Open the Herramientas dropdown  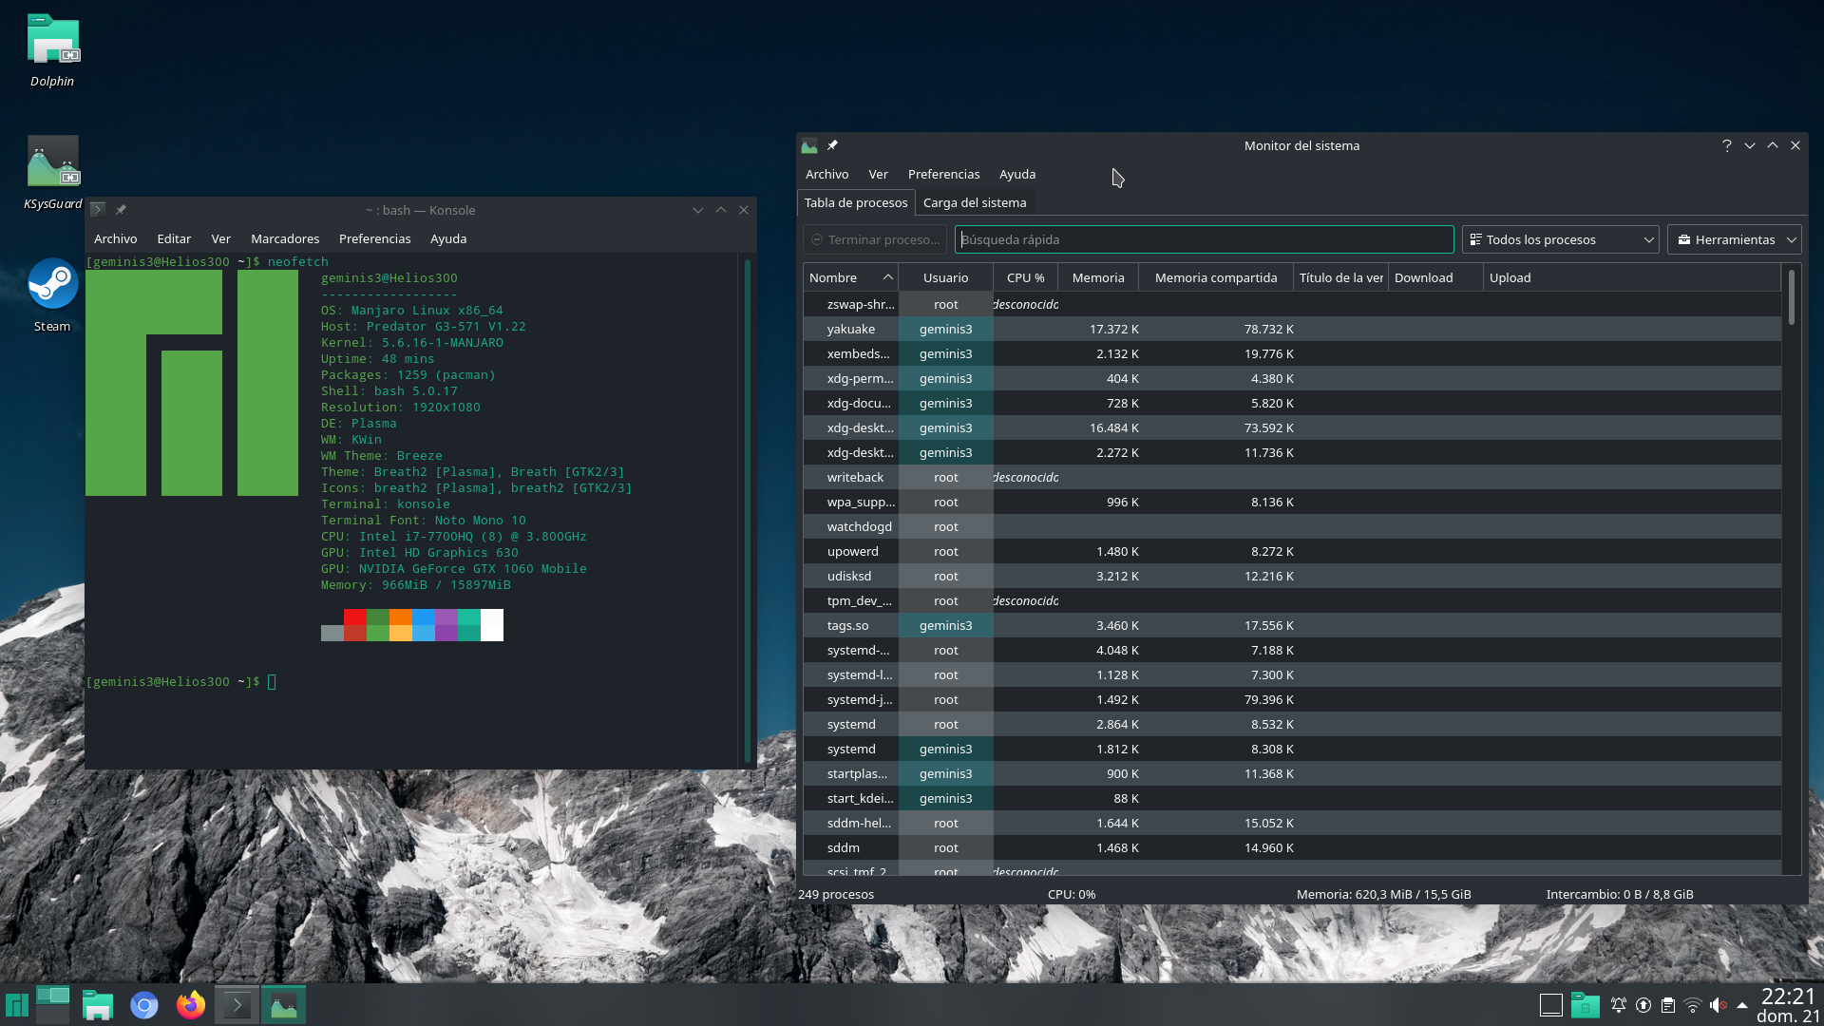coord(1735,239)
